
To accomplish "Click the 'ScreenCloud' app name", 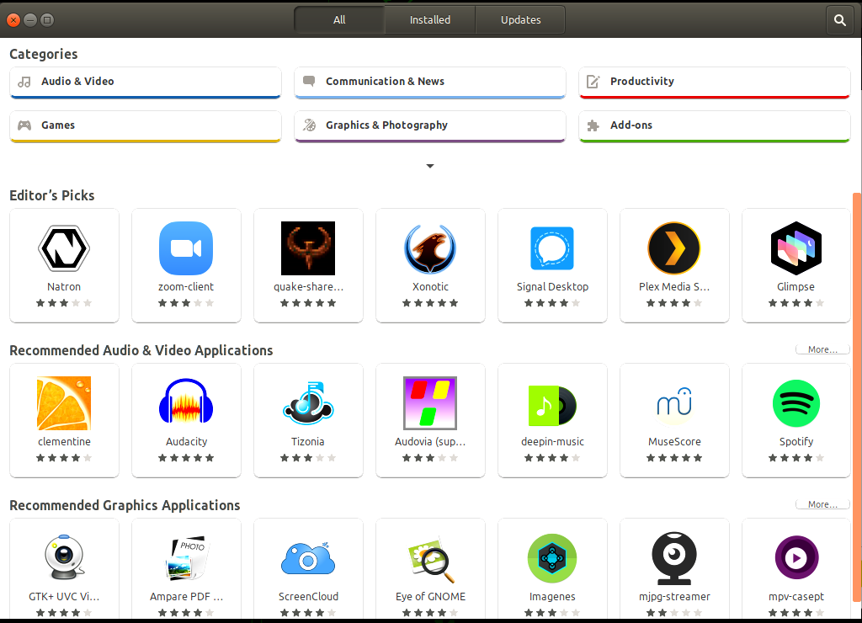I will pos(308,597).
